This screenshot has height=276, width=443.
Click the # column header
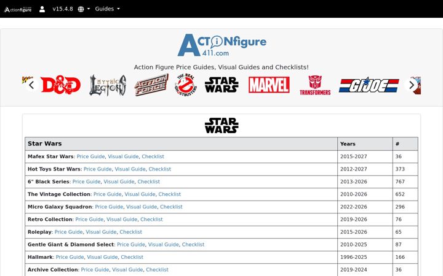[405, 144]
